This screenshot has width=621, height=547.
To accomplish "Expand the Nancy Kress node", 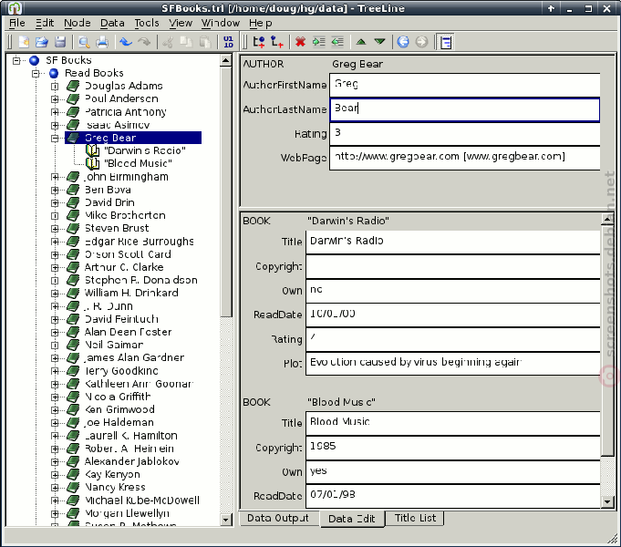I will pyautogui.click(x=55, y=488).
